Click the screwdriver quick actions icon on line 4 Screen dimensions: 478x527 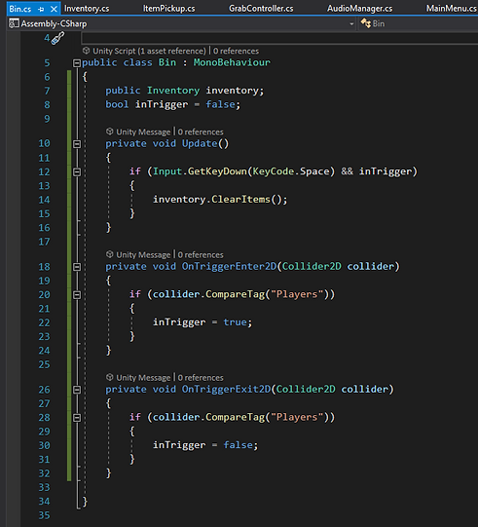[57, 38]
